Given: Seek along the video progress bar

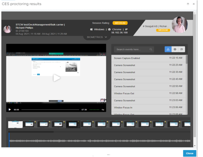Looking at the screenshot, I should click(50, 110).
